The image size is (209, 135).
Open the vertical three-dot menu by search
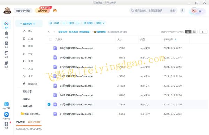coord(183,10)
